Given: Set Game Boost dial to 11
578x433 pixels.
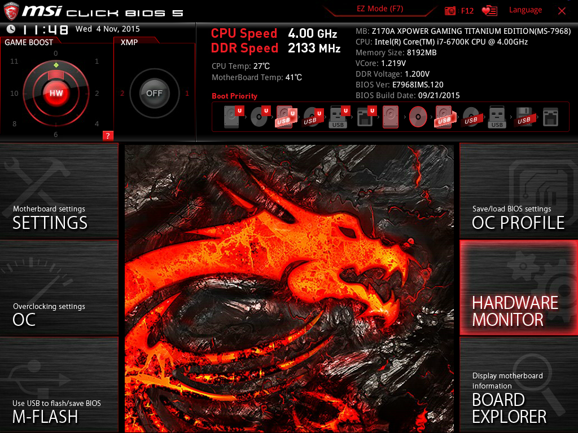Looking at the screenshot, I should pyautogui.click(x=14, y=61).
